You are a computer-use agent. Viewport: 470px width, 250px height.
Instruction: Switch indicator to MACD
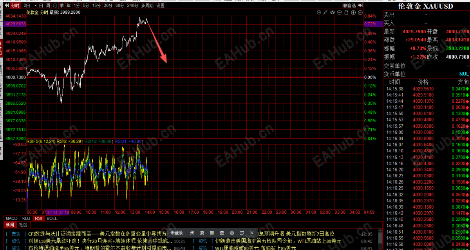[x=11, y=218]
